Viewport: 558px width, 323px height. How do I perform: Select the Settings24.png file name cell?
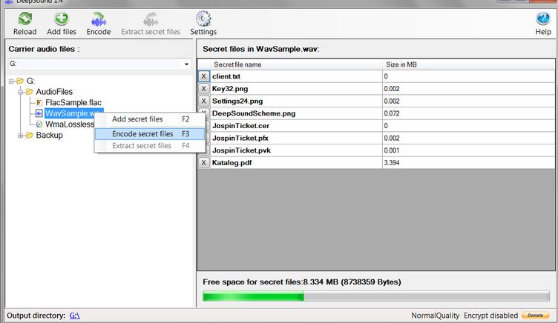[296, 101]
